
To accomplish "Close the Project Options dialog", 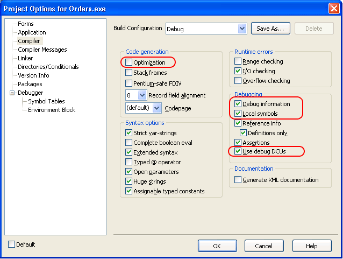I will 333,8.
